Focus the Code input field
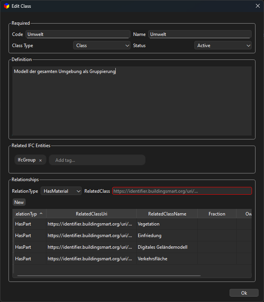The width and height of the screenshot is (264, 302). [77, 34]
